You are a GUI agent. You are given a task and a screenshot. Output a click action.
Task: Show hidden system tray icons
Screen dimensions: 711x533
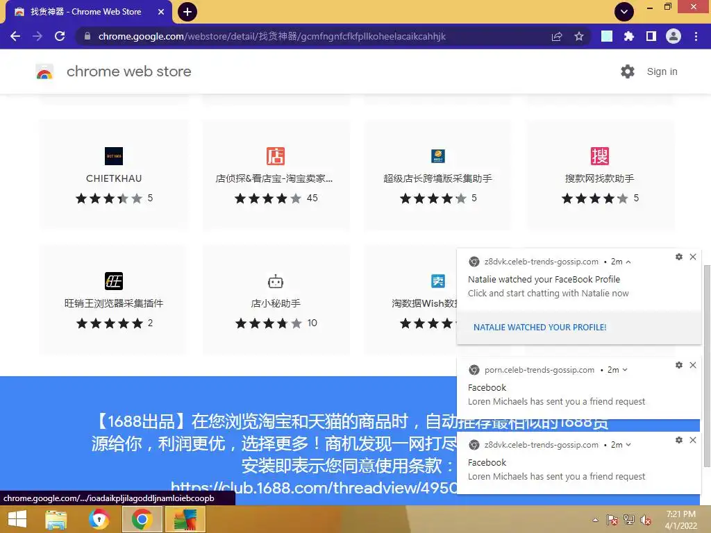tap(595, 520)
